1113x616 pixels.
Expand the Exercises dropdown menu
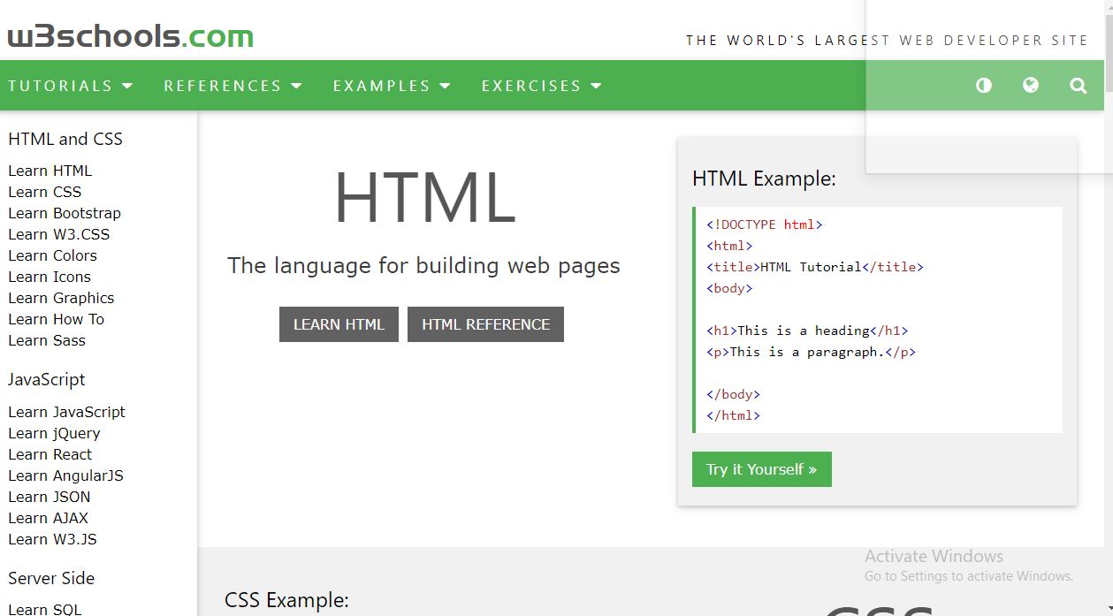click(x=541, y=86)
